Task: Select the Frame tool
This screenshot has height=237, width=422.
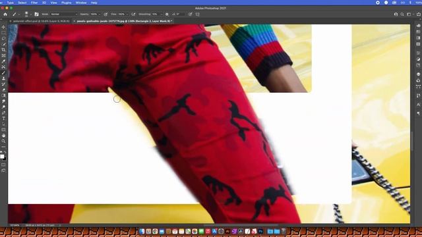Action: tap(3, 55)
